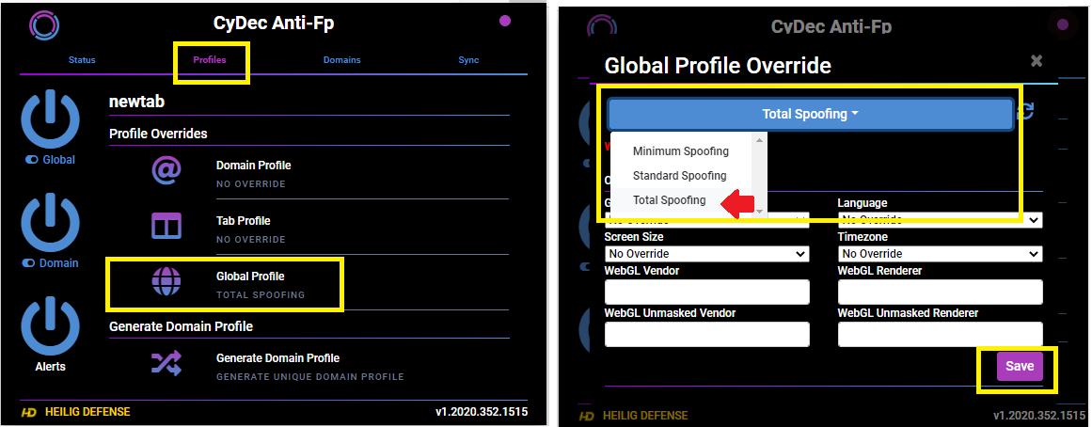This screenshot has height=427, width=1092.
Task: Click the refresh icon beside profile dropdown
Action: [1026, 112]
